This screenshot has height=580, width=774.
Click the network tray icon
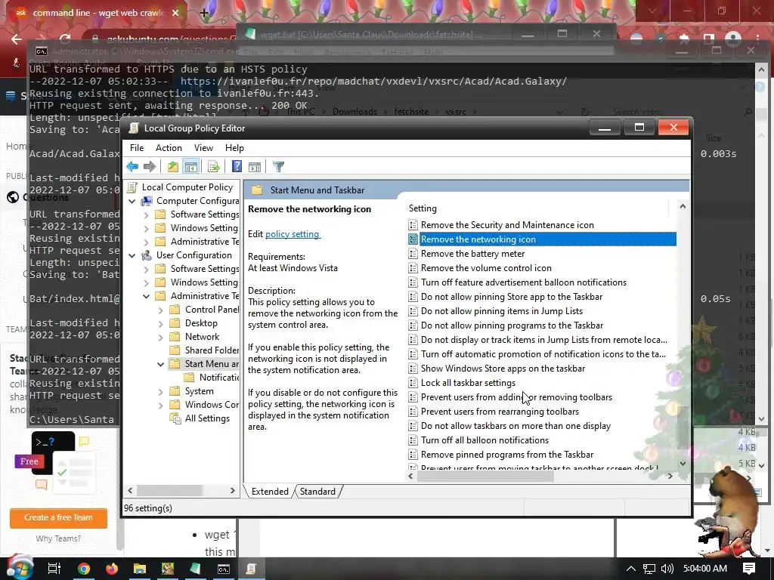click(649, 569)
